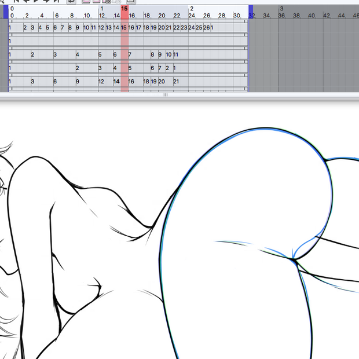359x359 pixels.
Task: Select cel 25 in the top track
Action: (199, 28)
